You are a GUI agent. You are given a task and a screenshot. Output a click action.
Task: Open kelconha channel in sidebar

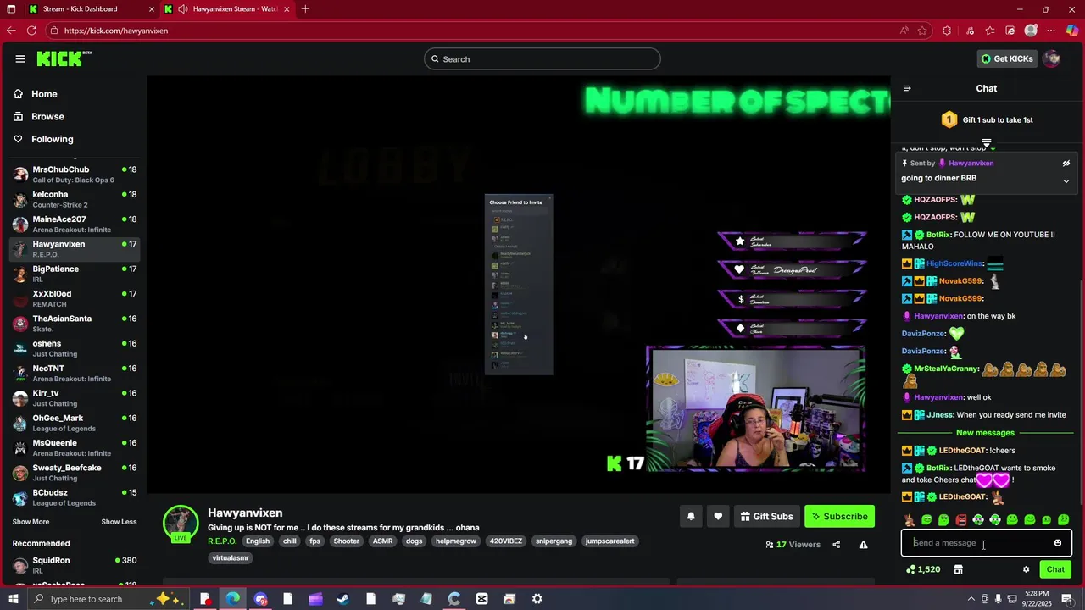pyautogui.click(x=75, y=199)
